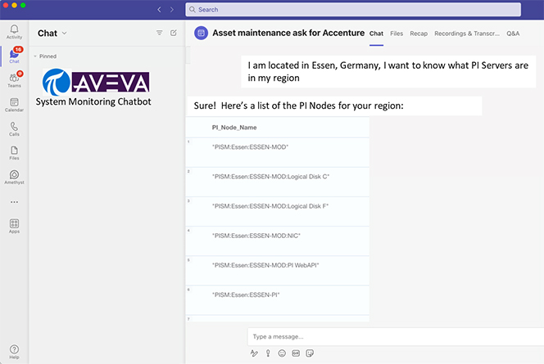The image size is (544, 364).
Task: Click the exclamation priority icon
Action: click(x=268, y=353)
